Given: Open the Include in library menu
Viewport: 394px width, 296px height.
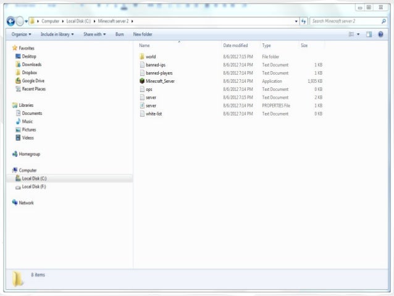Looking at the screenshot, I should [57, 34].
